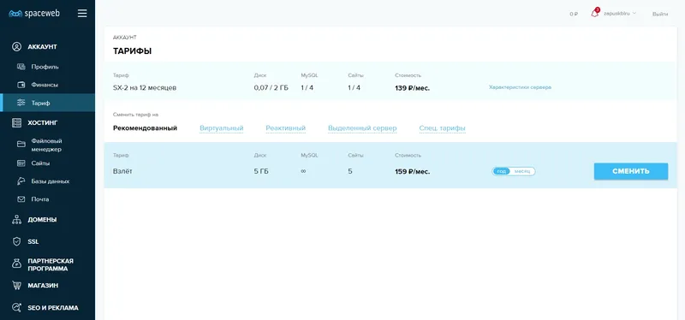Switch to the Спец. тарифы tab

point(442,127)
